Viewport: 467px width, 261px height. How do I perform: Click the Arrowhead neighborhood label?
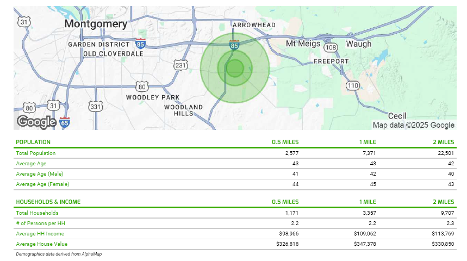click(254, 25)
